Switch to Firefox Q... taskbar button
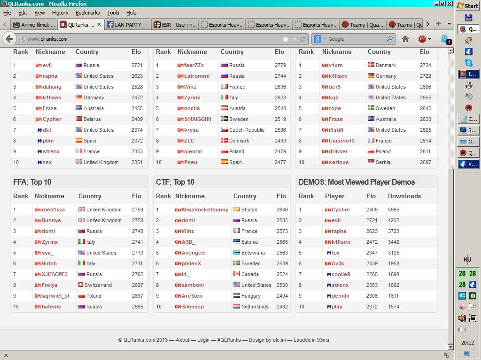The image size is (481, 360). [468, 29]
